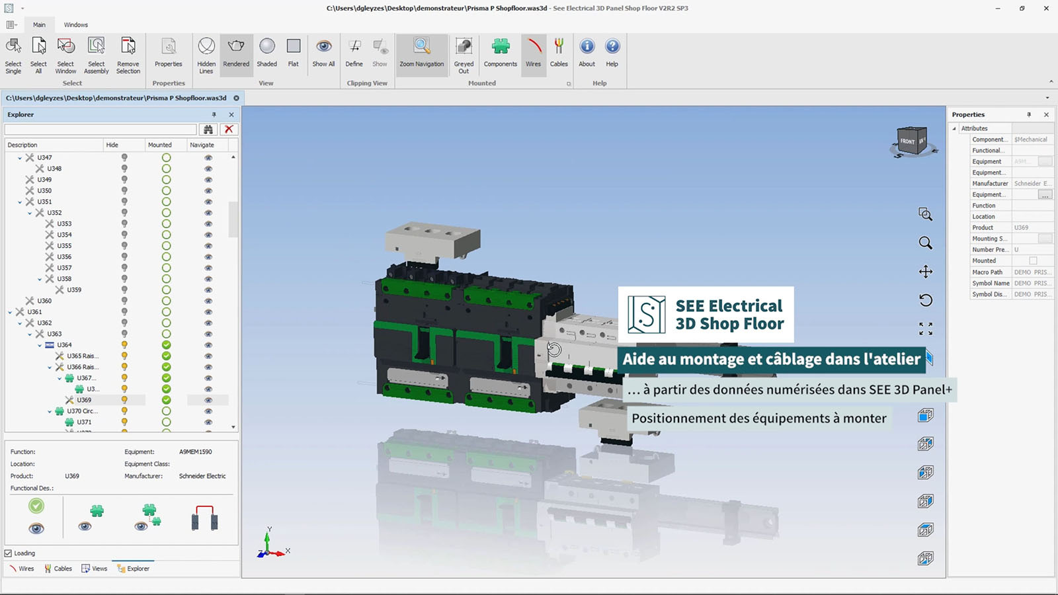Activate the Select Window tool
The height and width of the screenshot is (595, 1058).
coord(65,56)
